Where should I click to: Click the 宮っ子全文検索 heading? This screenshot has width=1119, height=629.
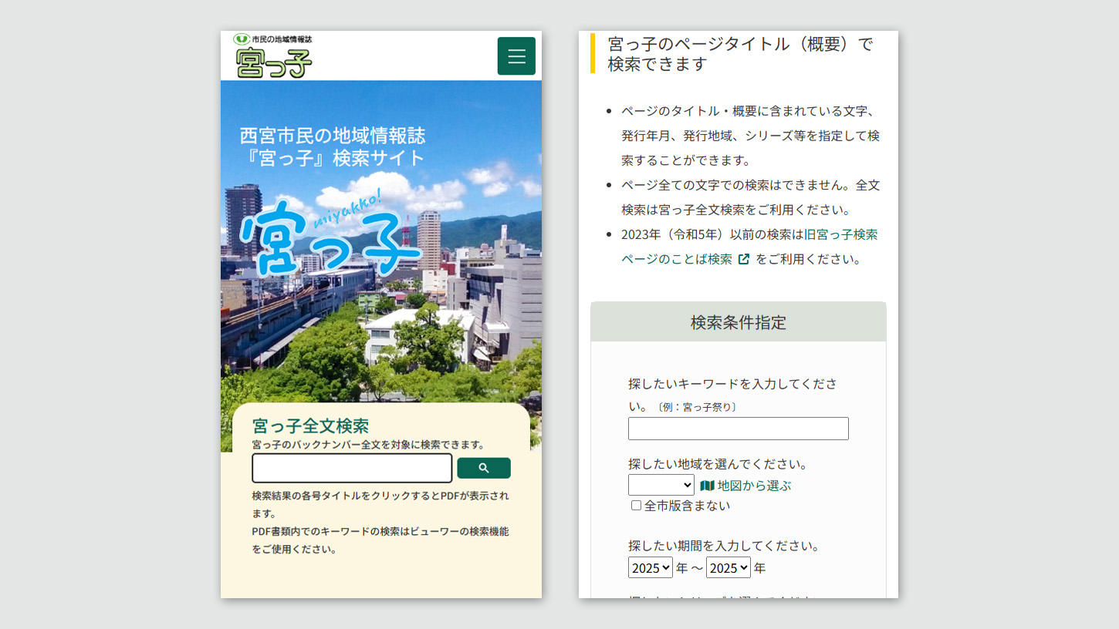pyautogui.click(x=310, y=425)
